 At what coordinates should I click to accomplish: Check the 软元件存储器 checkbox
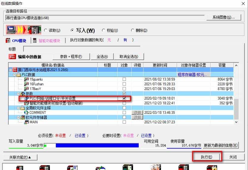(124, 117)
